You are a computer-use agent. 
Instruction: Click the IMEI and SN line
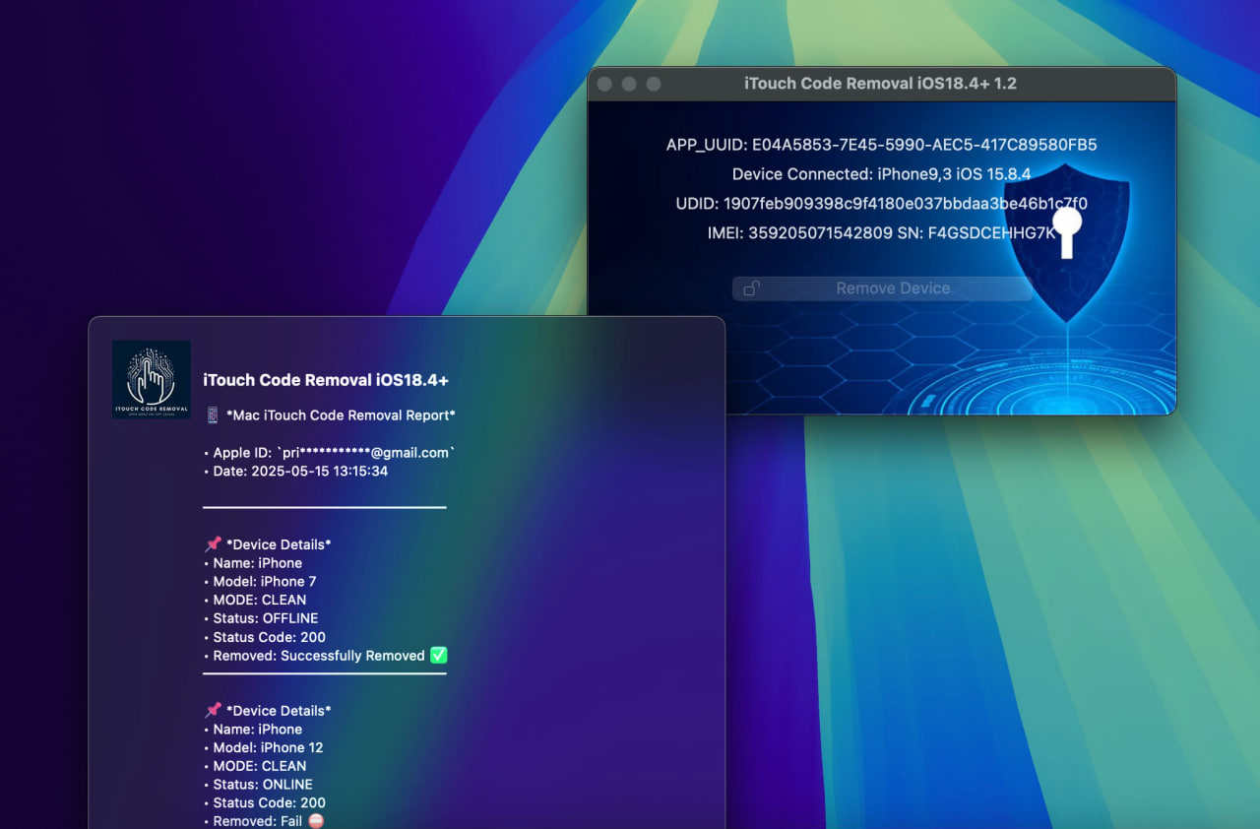(881, 233)
